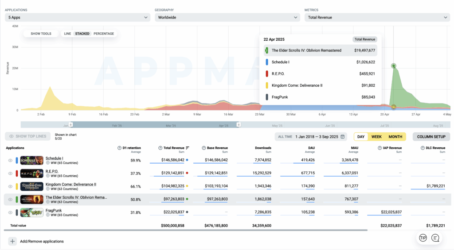454x250 pixels.
Task: Expand the Applications '5 Apps' dropdown
Action: tap(78, 17)
